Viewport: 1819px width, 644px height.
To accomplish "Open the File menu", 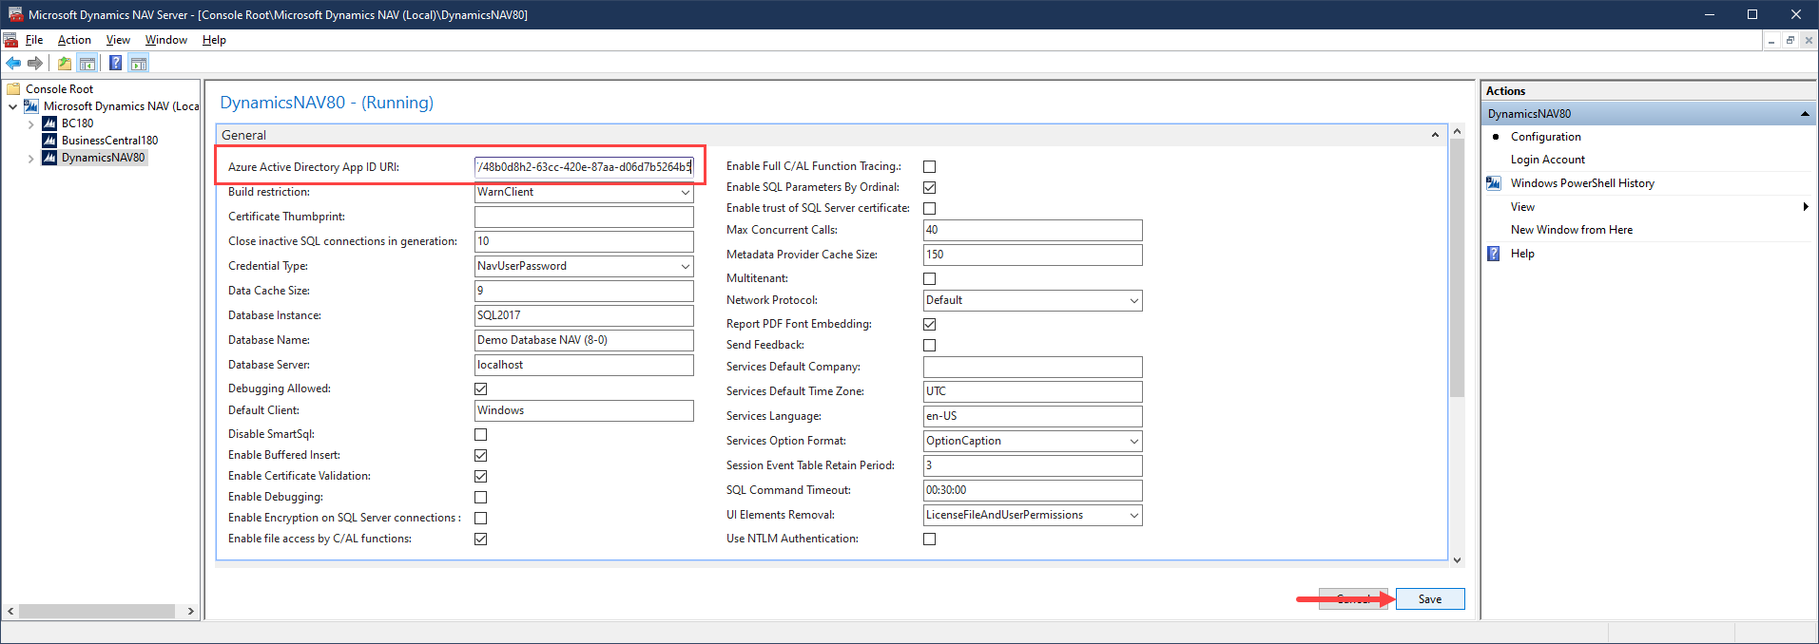I will (34, 40).
